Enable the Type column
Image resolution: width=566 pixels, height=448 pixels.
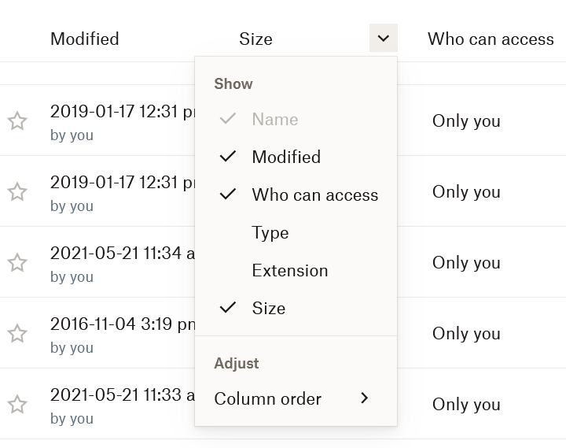(270, 233)
